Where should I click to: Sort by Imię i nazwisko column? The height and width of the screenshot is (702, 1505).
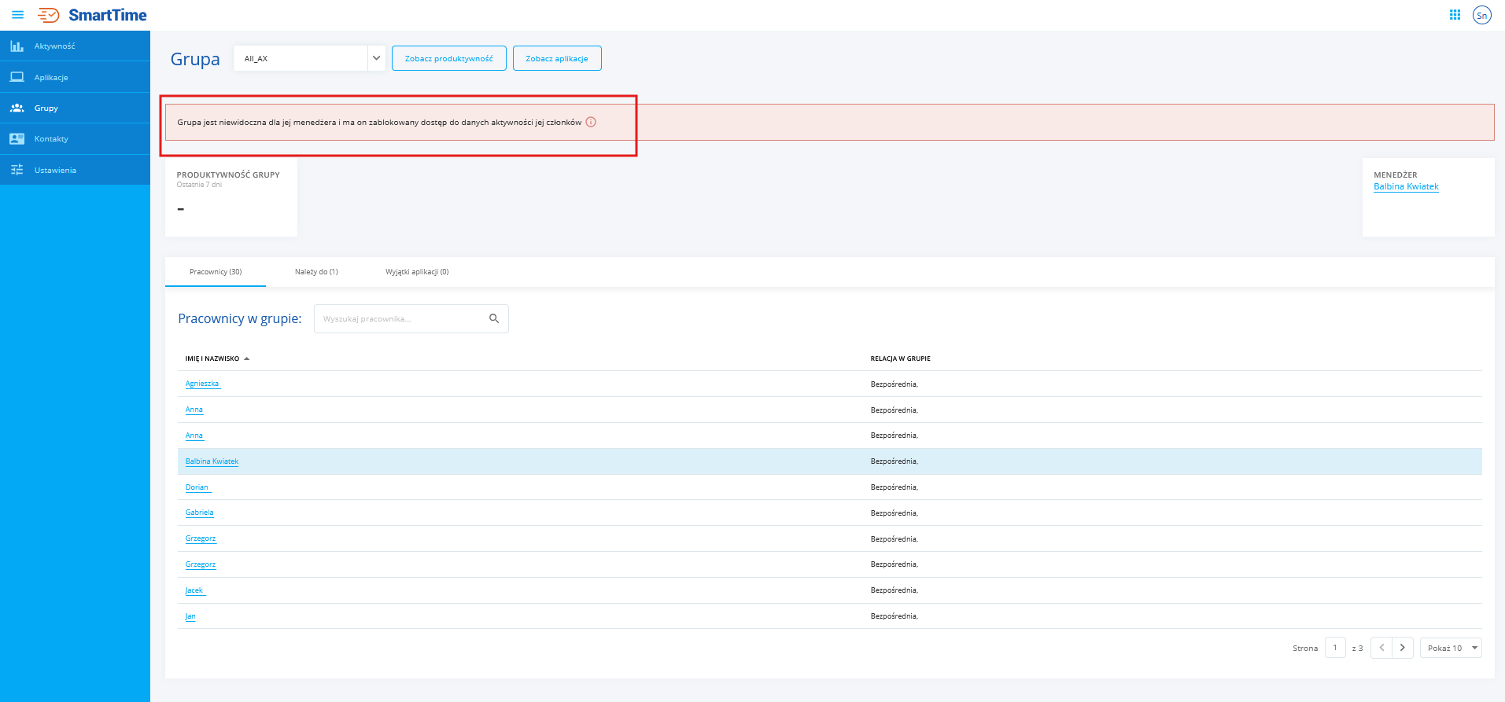click(212, 358)
